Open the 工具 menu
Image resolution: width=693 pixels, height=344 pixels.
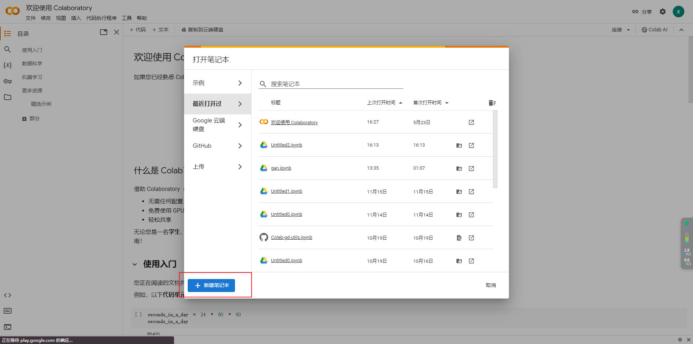[x=127, y=18]
